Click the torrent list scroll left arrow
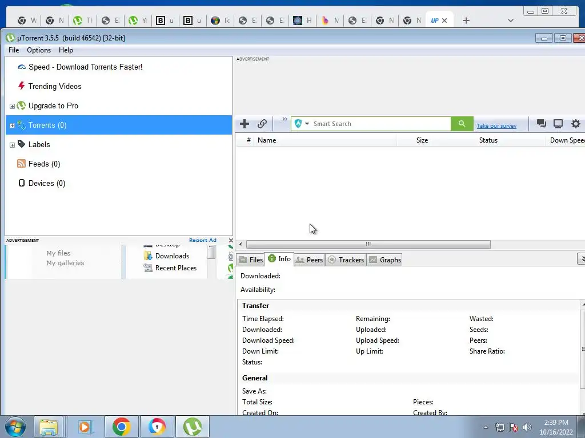This screenshot has height=438, width=585. click(x=241, y=244)
